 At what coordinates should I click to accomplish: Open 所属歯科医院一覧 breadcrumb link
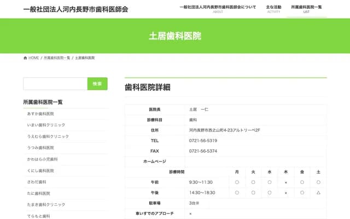click(x=57, y=58)
